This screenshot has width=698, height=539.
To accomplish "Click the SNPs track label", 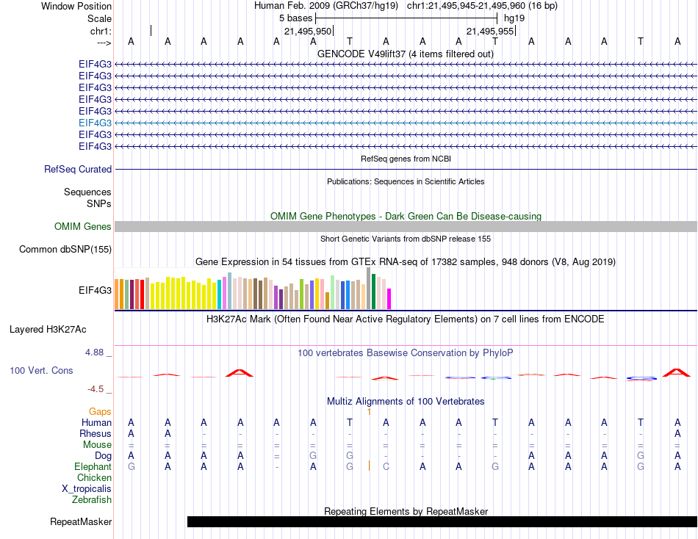I will 99,203.
